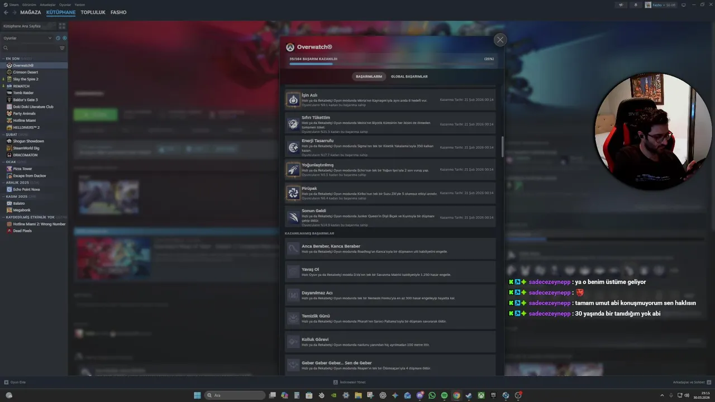Open the TOPLULUK section
Image resolution: width=715 pixels, height=402 pixels.
93,12
